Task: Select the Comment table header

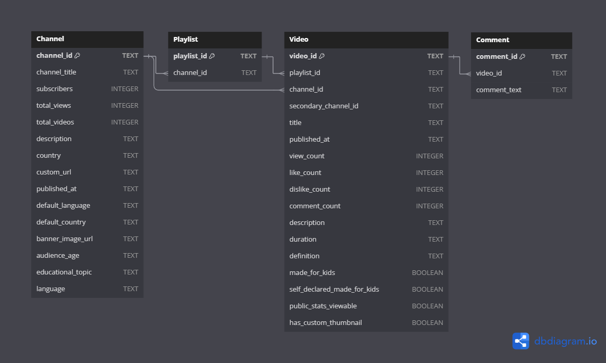Action: [x=521, y=40]
